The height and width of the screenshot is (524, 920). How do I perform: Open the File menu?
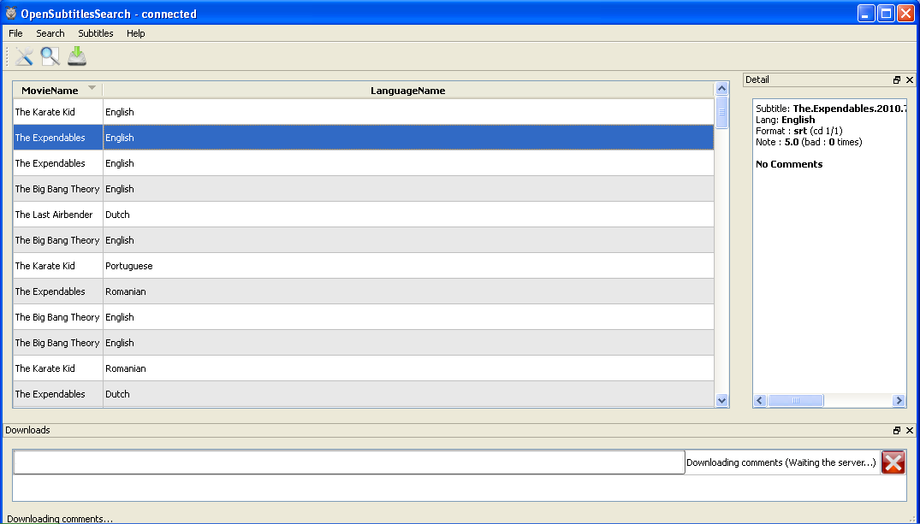coord(15,33)
